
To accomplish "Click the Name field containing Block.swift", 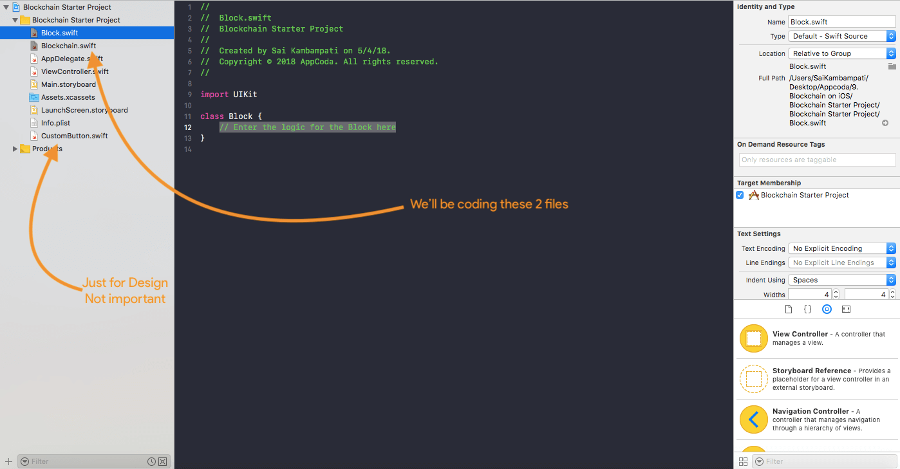I will pyautogui.click(x=841, y=22).
